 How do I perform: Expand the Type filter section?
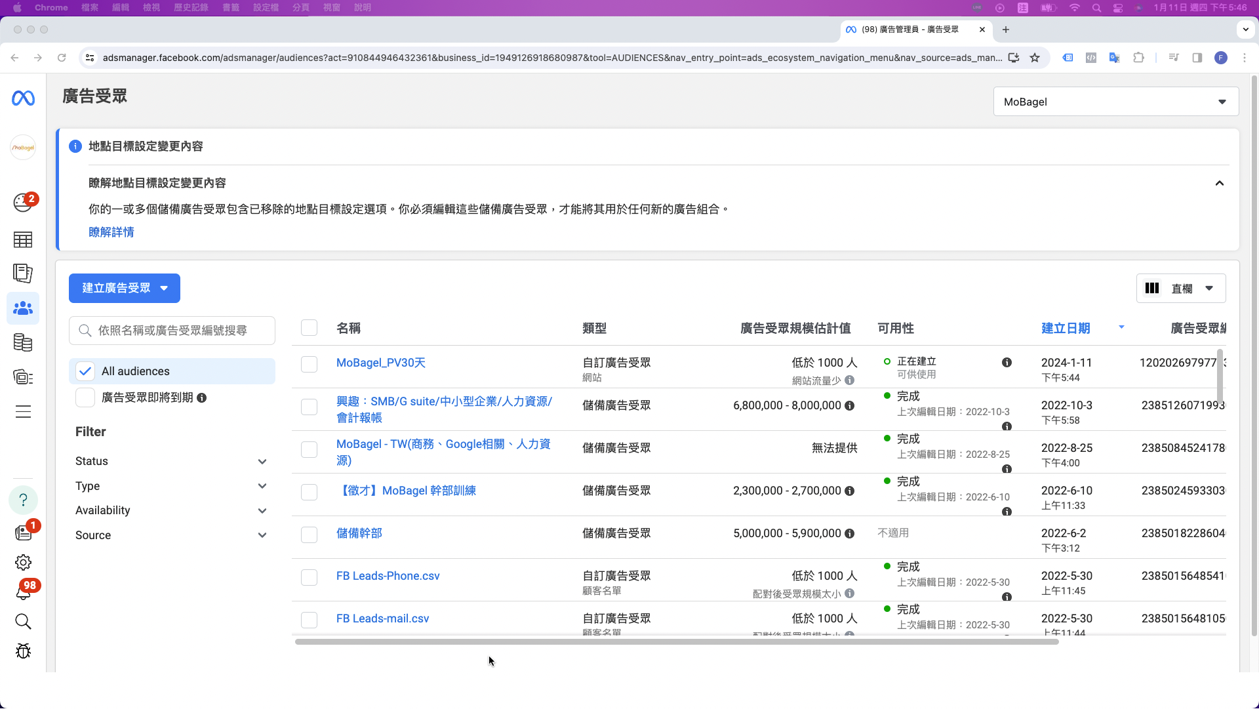point(172,486)
